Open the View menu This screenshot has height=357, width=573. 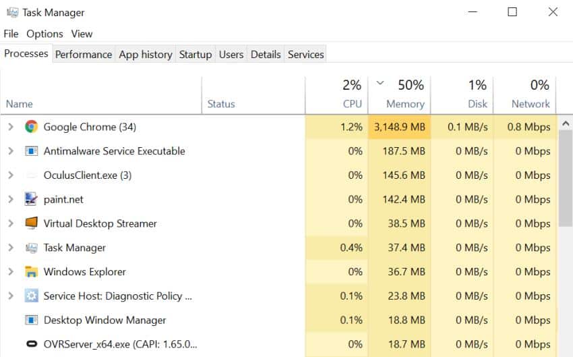click(x=82, y=34)
